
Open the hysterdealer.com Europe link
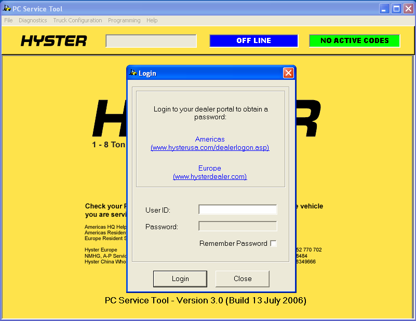(x=210, y=177)
